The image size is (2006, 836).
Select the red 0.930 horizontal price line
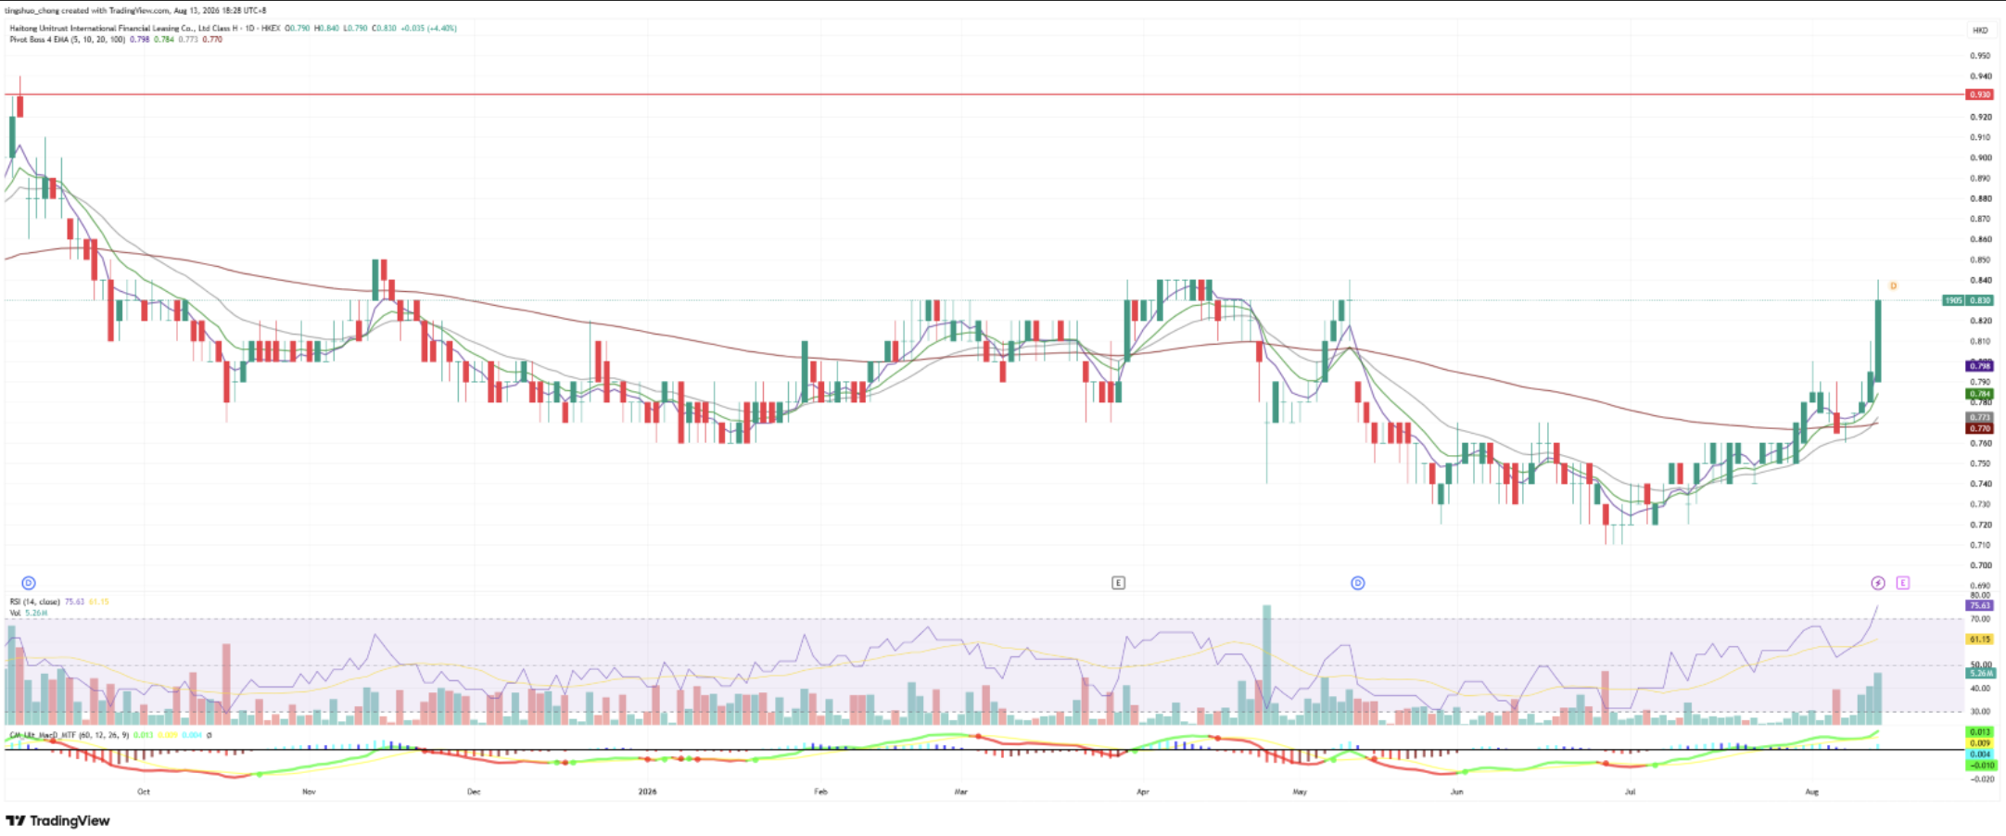point(983,95)
